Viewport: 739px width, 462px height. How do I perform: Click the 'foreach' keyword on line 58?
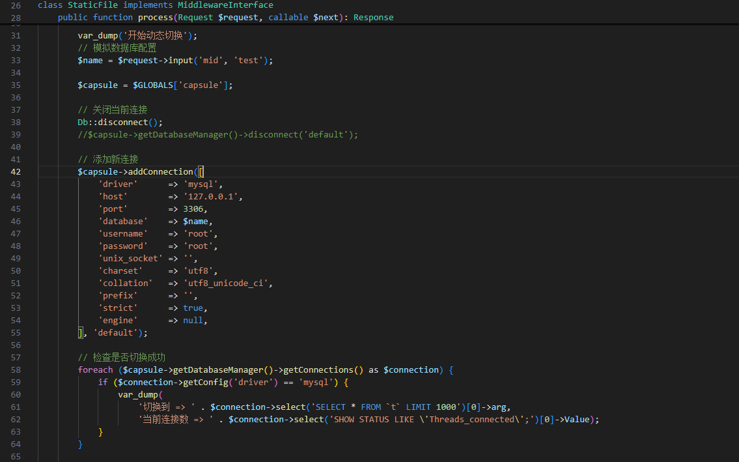(95, 370)
